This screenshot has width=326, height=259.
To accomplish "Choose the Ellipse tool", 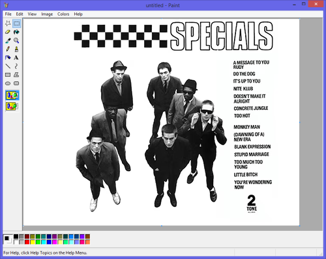I will coord(8,83).
